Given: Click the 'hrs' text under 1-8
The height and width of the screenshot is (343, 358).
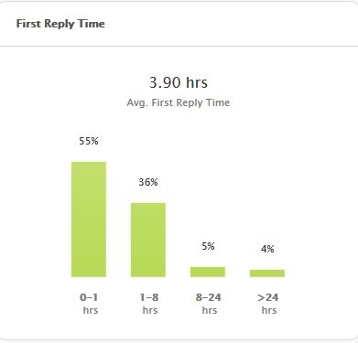Looking at the screenshot, I should pos(150,310).
